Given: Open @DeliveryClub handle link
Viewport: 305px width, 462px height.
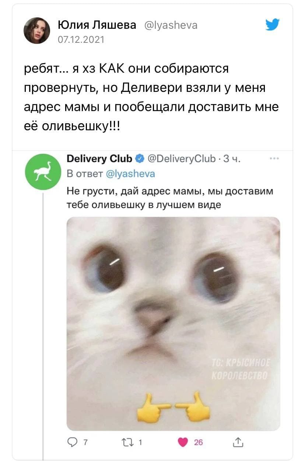Looking at the screenshot, I should [x=181, y=159].
